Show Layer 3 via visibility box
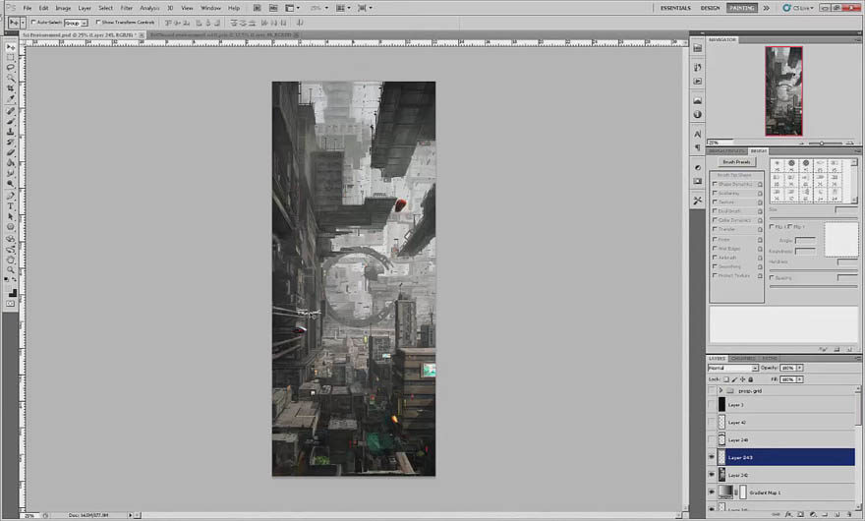The height and width of the screenshot is (521, 865). [712, 405]
